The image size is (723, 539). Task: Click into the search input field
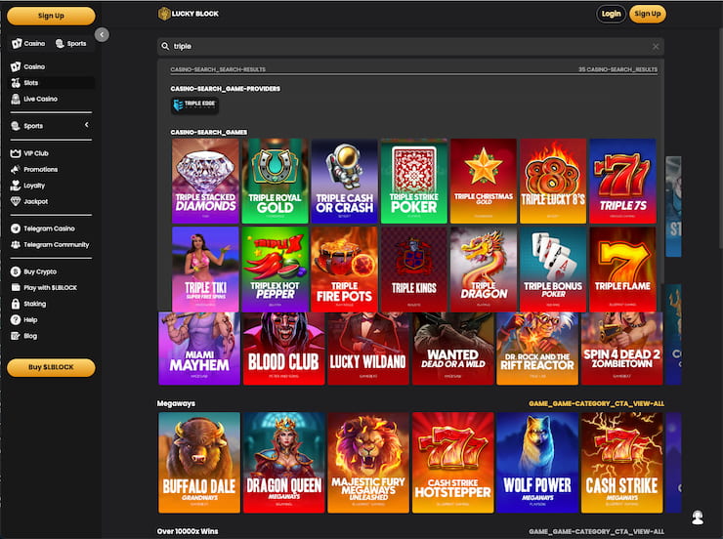(x=410, y=46)
